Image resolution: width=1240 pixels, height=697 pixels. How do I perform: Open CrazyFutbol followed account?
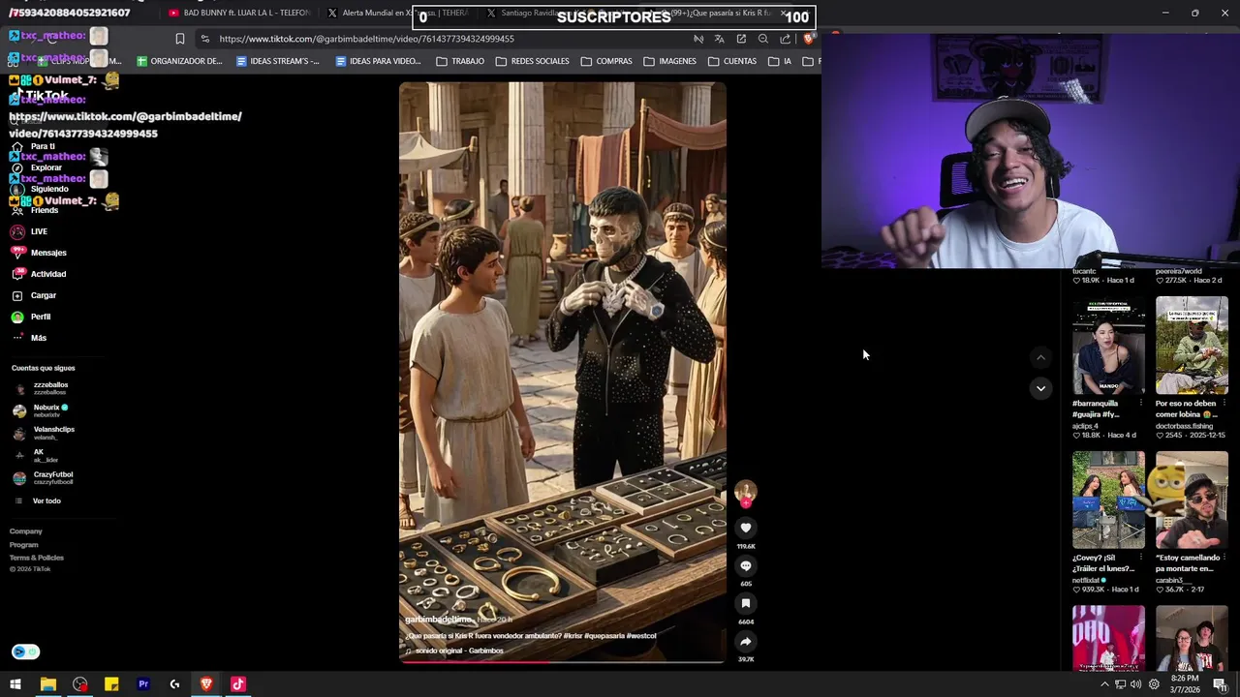click(44, 477)
